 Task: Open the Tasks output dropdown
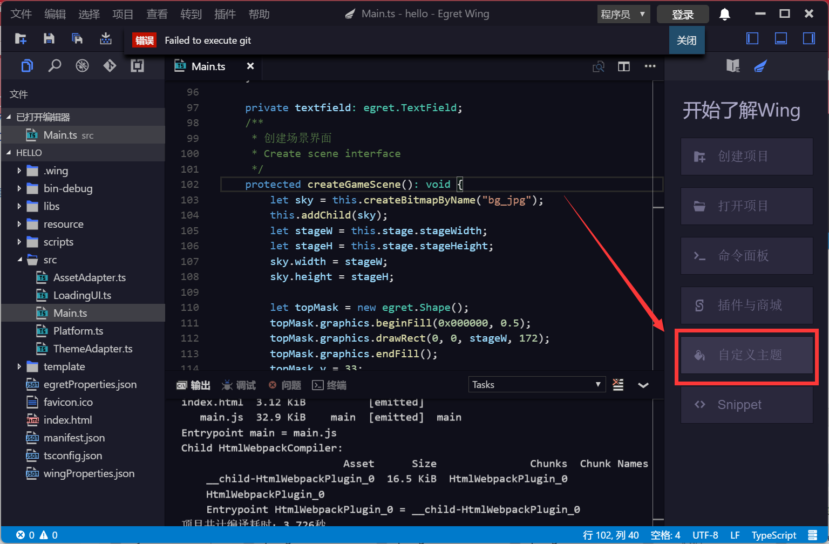536,385
